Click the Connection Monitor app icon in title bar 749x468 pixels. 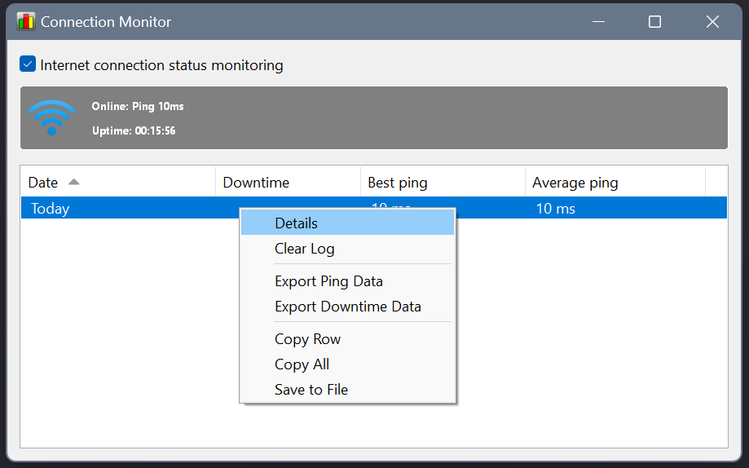click(x=26, y=22)
